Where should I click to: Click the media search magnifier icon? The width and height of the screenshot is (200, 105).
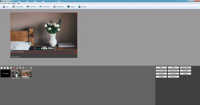point(17,68)
